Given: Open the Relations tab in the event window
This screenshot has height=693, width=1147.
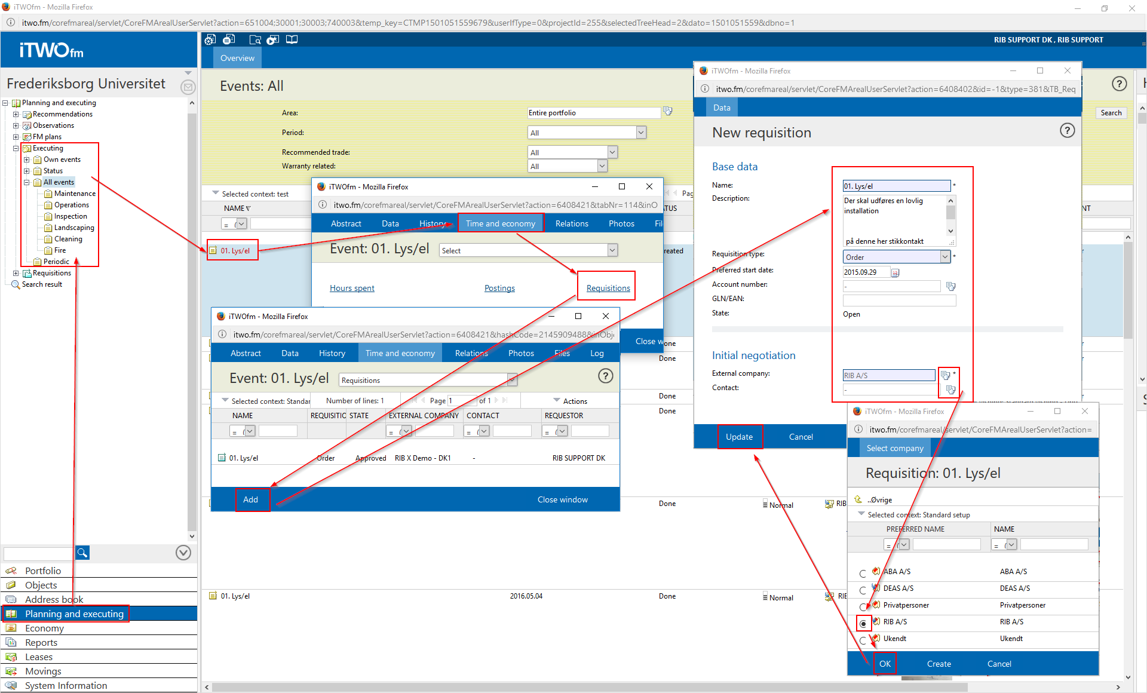Looking at the screenshot, I should point(571,223).
